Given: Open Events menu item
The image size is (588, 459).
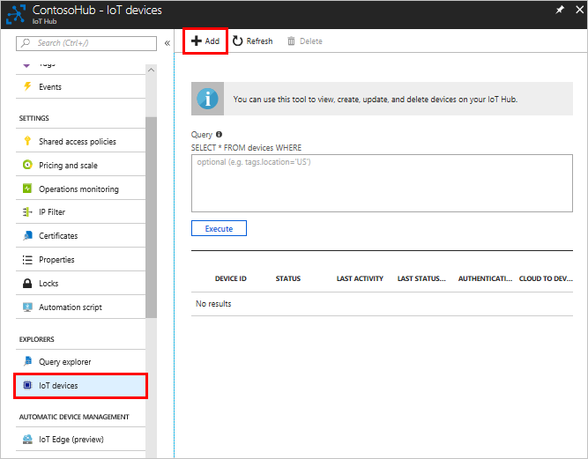Looking at the screenshot, I should click(x=80, y=87).
